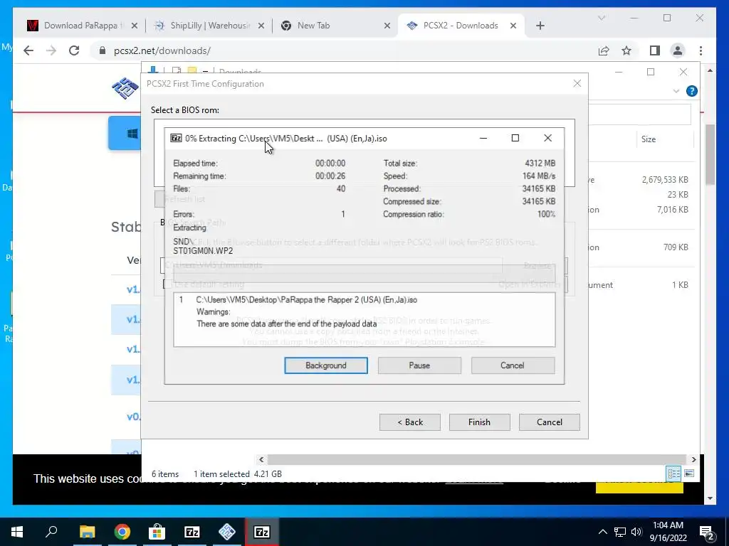Open network status tray icon
729x546 pixels.
pyautogui.click(x=620, y=532)
